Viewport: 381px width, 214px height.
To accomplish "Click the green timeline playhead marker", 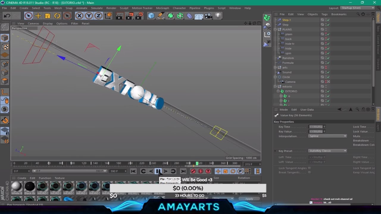I will tap(197, 163).
